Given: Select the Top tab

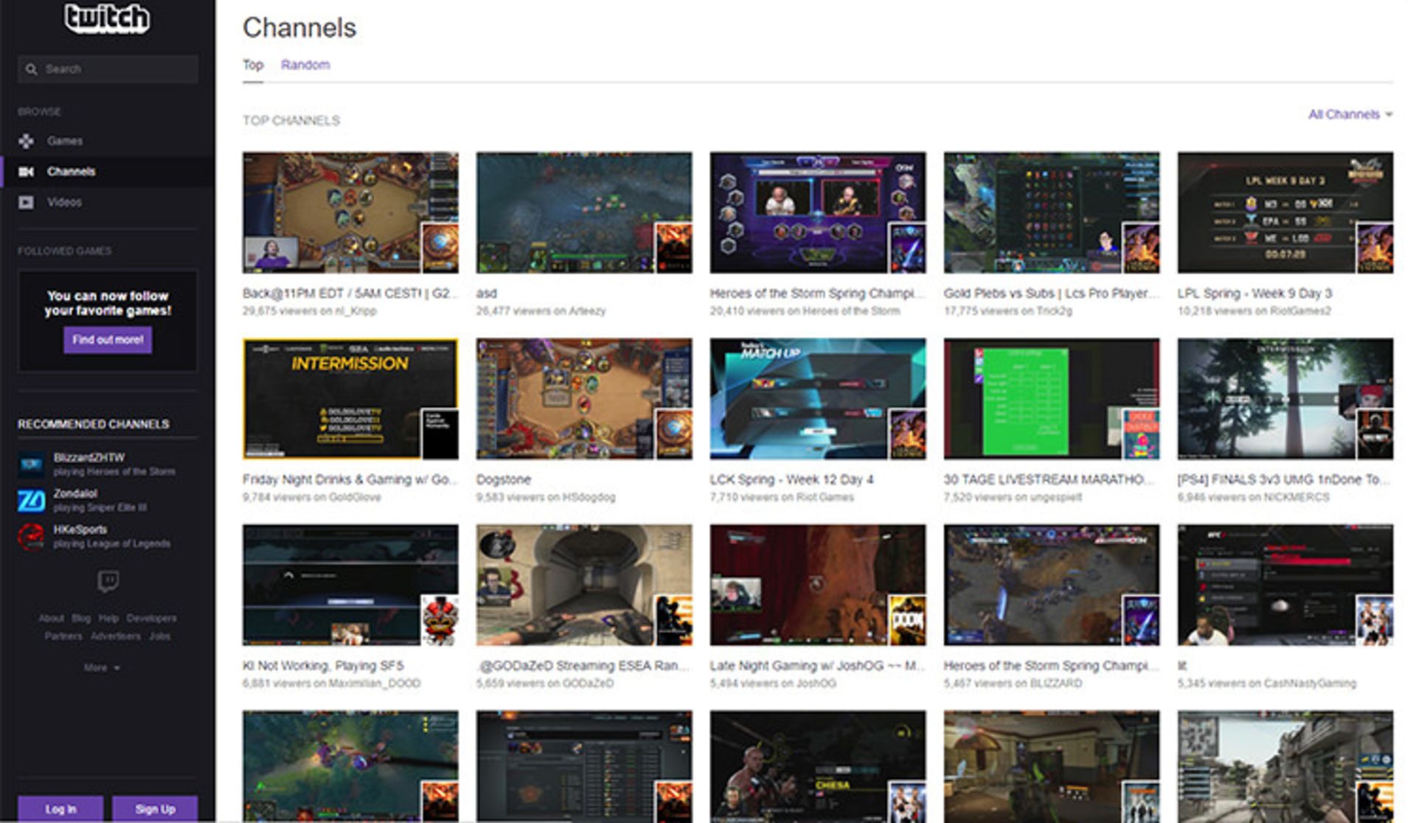Looking at the screenshot, I should (252, 65).
